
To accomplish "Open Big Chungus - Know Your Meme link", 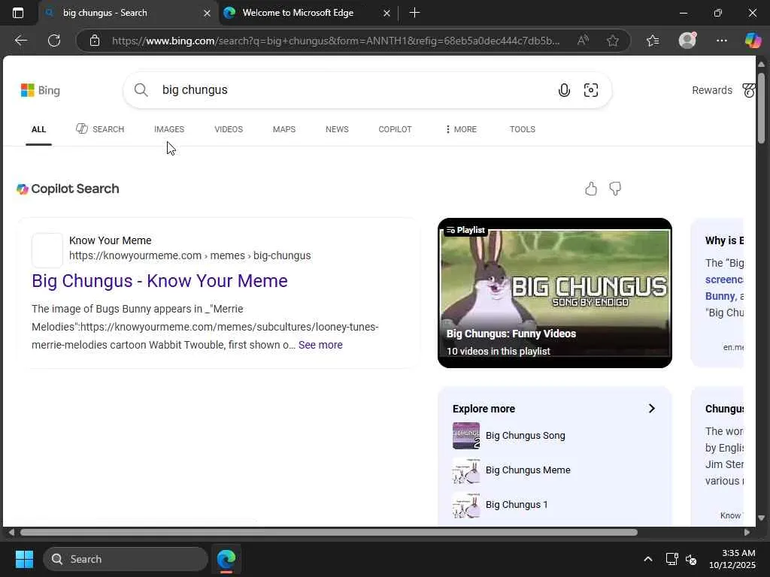I will tap(159, 281).
